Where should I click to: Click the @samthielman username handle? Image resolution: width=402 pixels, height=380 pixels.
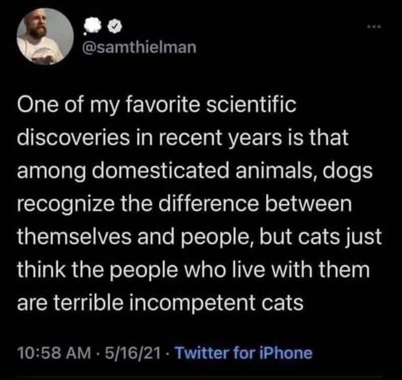click(139, 47)
